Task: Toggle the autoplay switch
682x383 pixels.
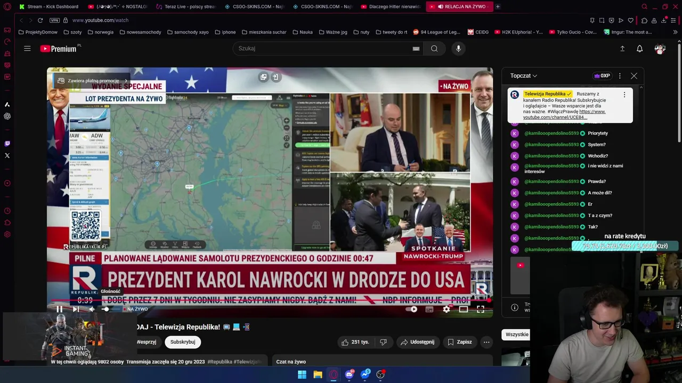Action: pyautogui.click(x=411, y=309)
